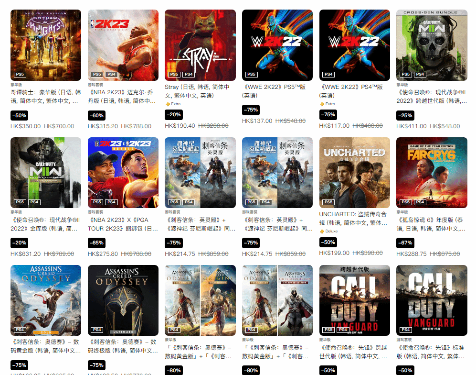Open Odyssey and Ezio Collection bundle cover

pos(277,300)
